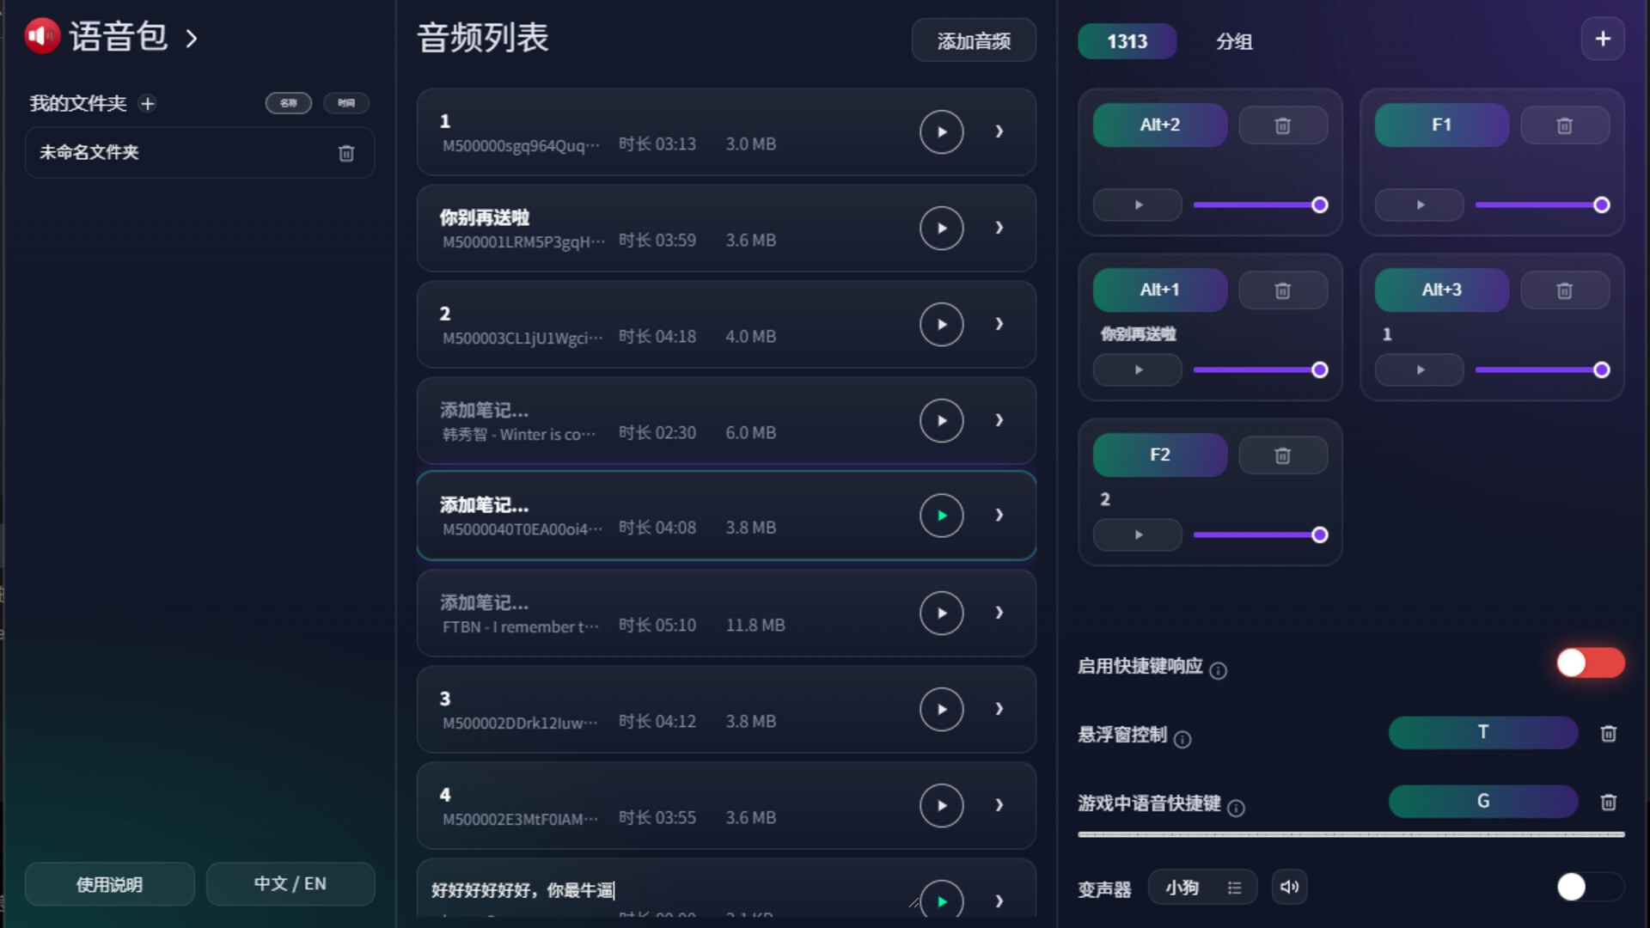1650x928 pixels.
Task: Click the plus icon beside 我的文件夹
Action: tap(148, 104)
